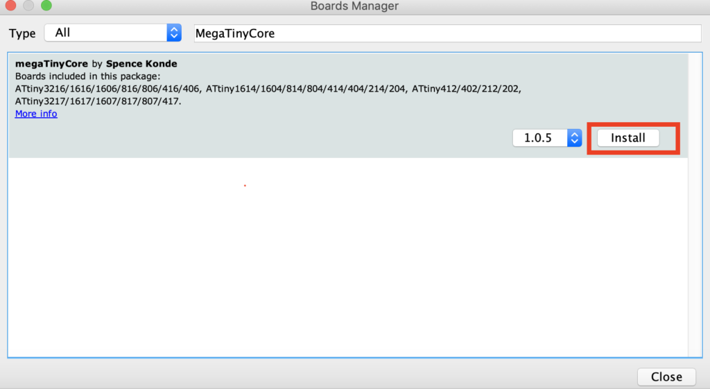Click the vertical scrollbar of the package list
This screenshot has width=710, height=389.
[694, 208]
